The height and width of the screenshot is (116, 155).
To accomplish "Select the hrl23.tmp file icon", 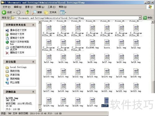I will (x=136, y=86).
